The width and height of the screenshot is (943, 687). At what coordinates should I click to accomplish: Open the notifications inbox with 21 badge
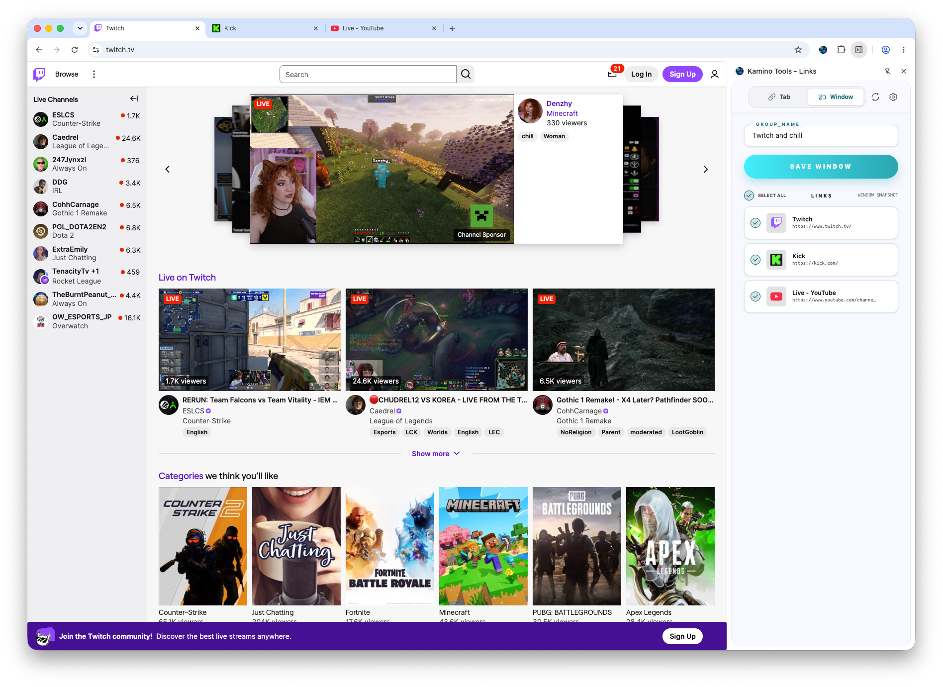pos(612,74)
